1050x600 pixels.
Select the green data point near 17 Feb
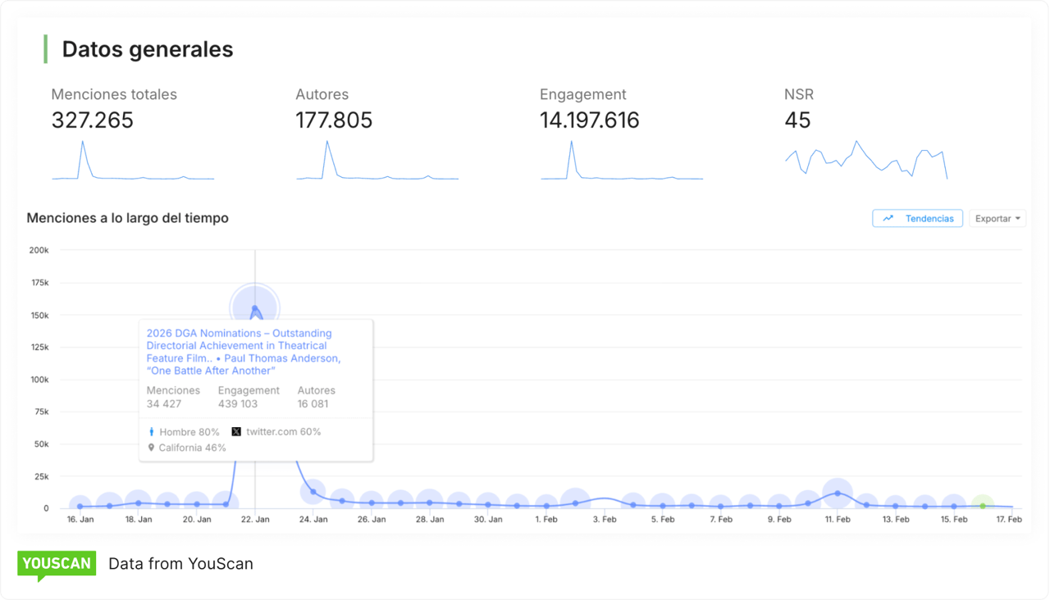[x=984, y=506]
